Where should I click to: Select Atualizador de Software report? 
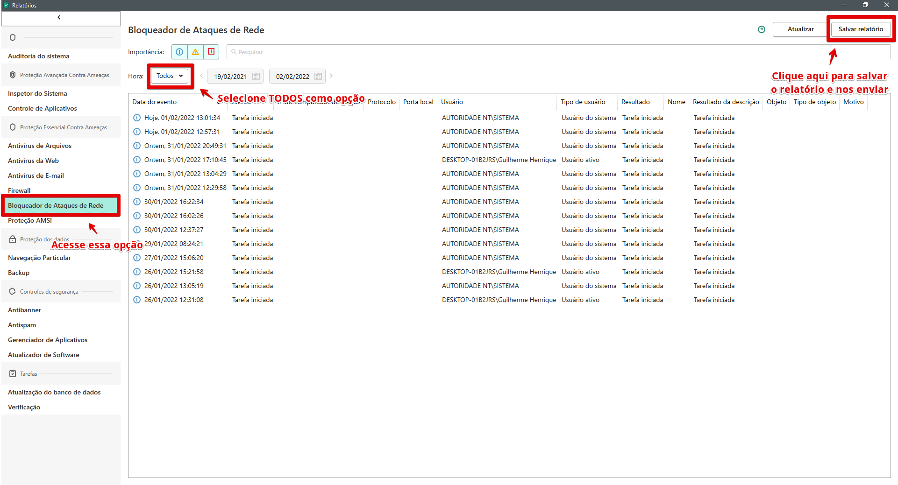43,355
